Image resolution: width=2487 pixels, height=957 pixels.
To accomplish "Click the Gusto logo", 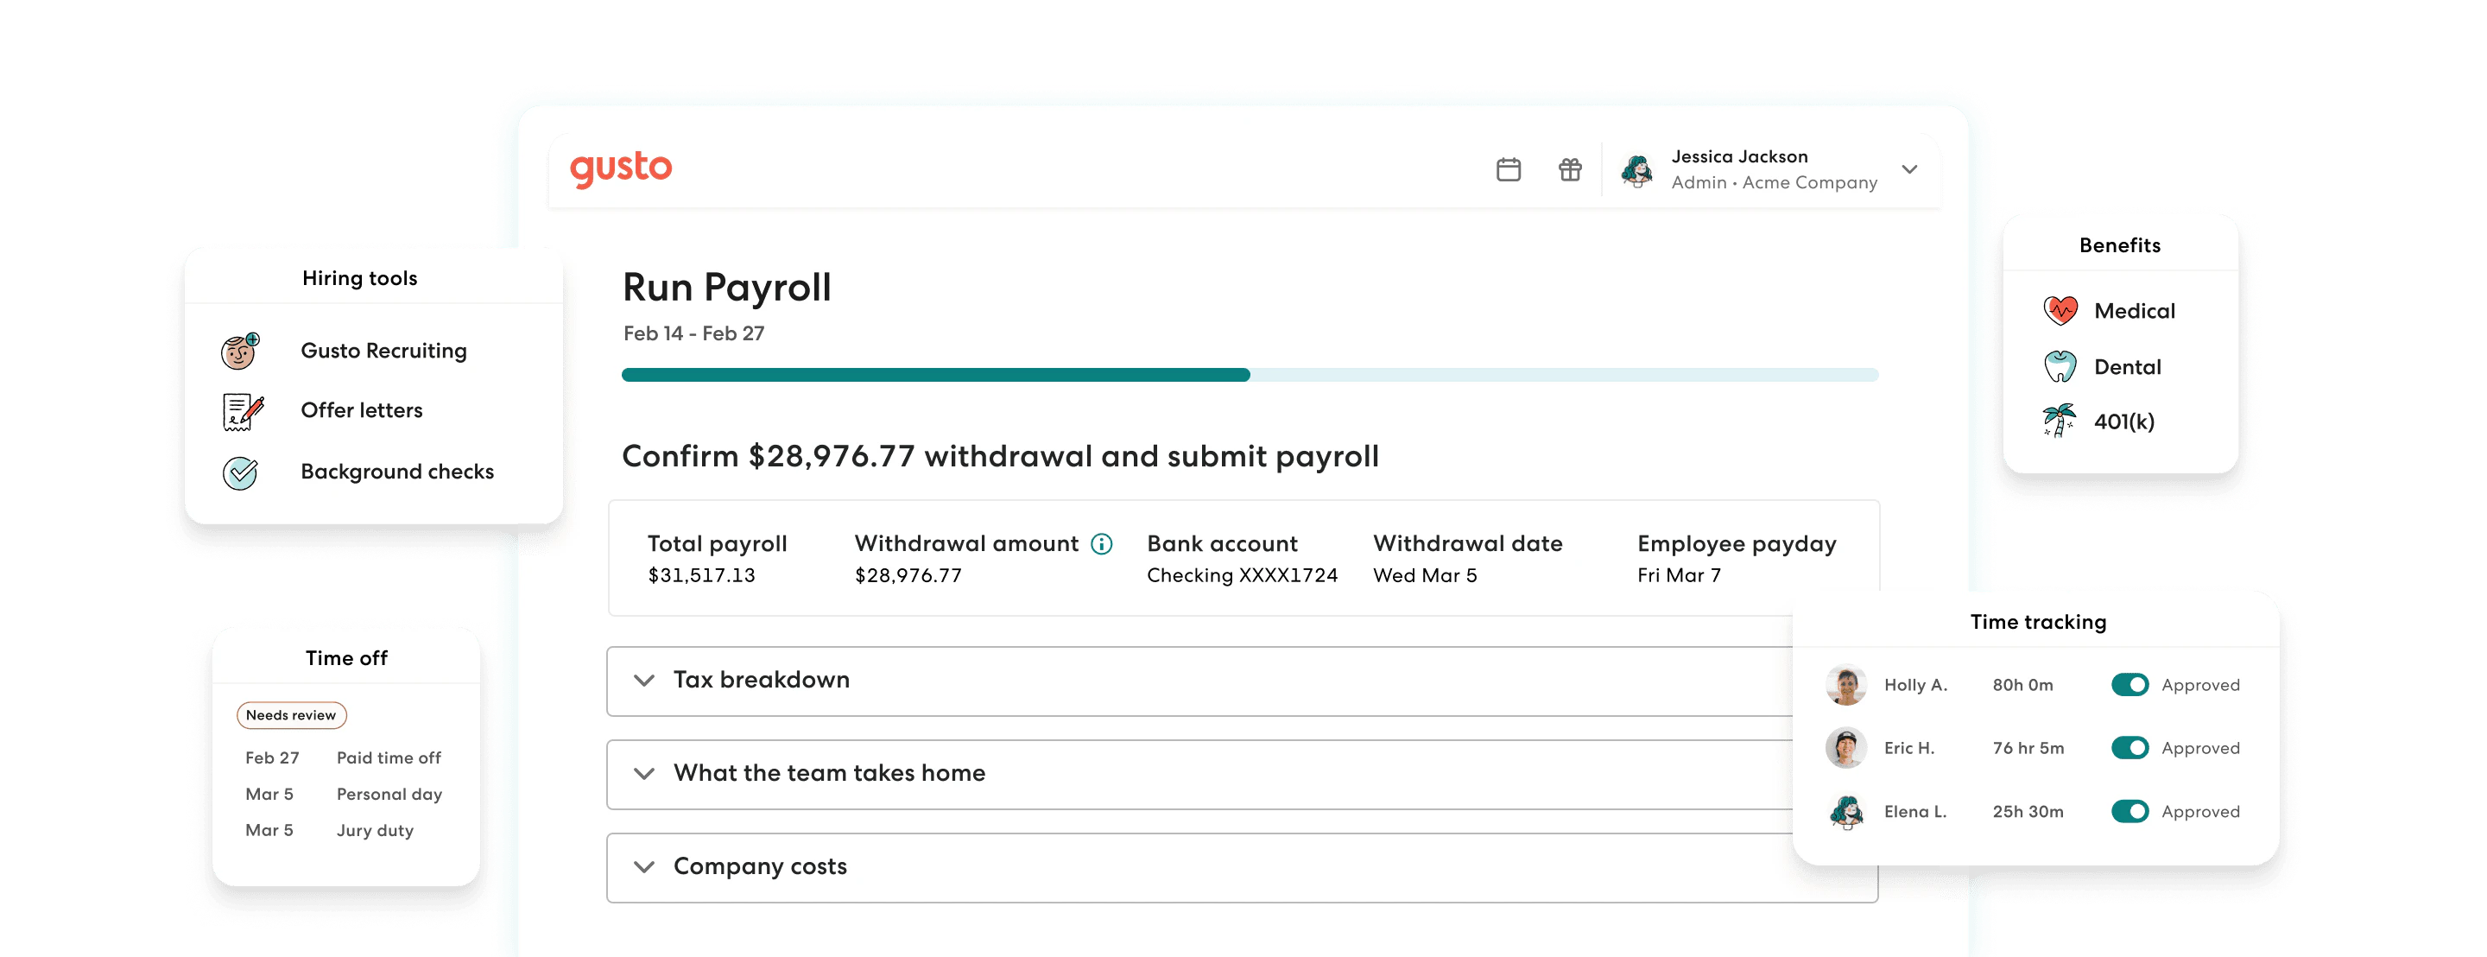I will point(621,169).
